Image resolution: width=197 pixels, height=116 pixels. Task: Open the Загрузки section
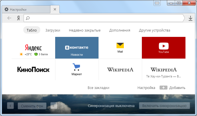coord(53,30)
